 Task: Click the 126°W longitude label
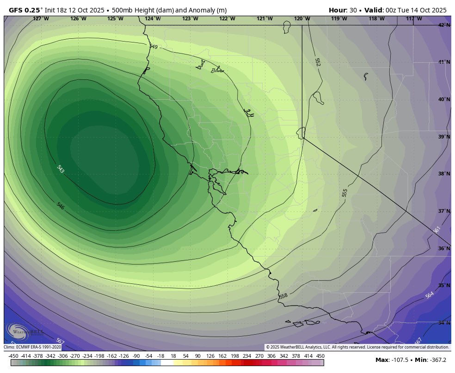coord(78,18)
